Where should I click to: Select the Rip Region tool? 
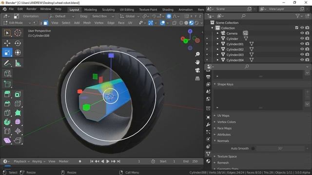[18, 140]
